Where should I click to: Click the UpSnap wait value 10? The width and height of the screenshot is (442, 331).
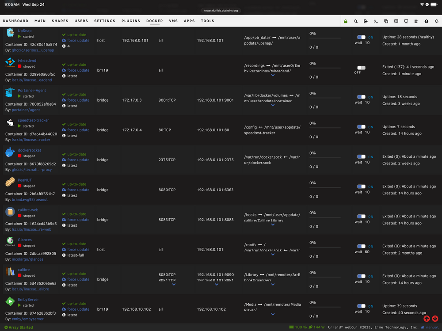tap(367, 43)
